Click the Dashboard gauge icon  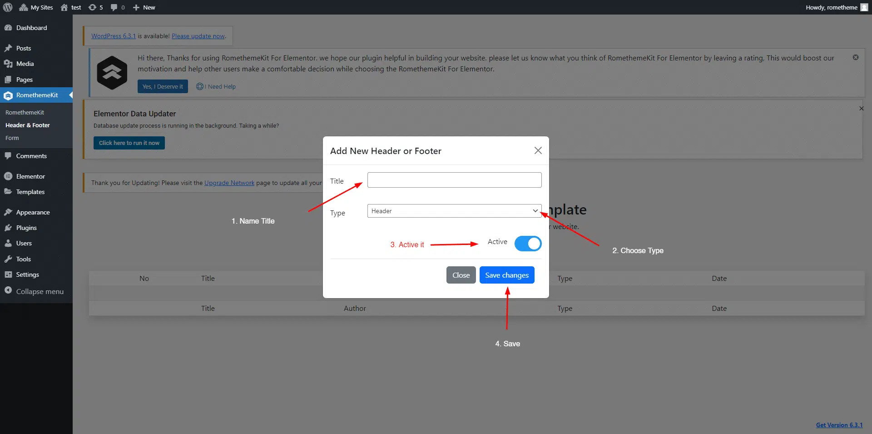point(8,28)
